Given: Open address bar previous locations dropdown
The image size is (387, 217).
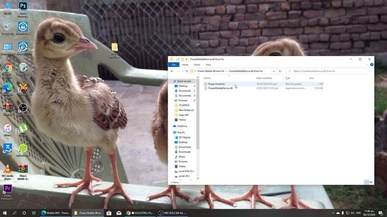Looking at the screenshot, I should point(274,71).
